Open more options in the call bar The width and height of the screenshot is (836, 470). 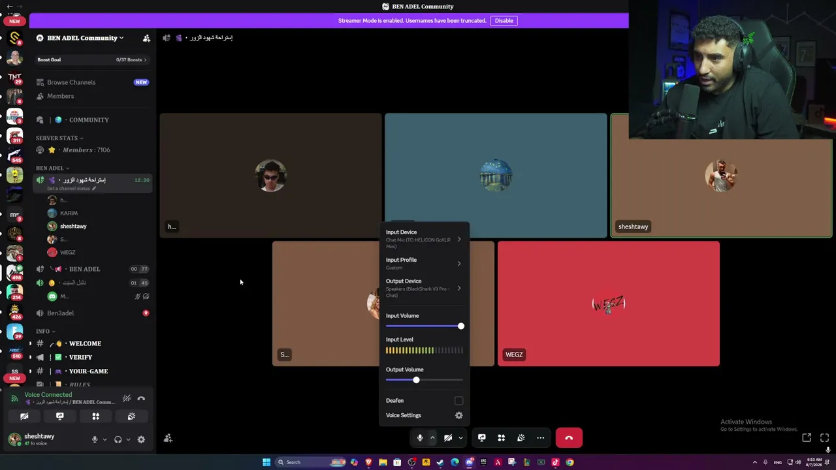[541, 438]
